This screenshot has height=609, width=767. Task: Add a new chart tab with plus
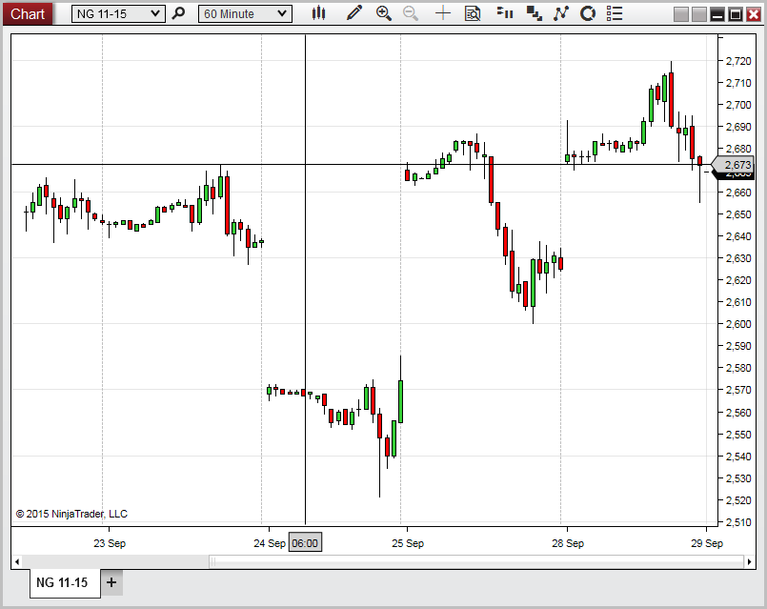tap(111, 582)
